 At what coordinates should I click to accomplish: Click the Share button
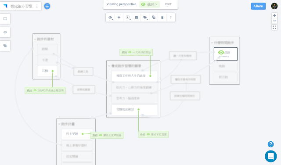pyautogui.click(x=258, y=6)
